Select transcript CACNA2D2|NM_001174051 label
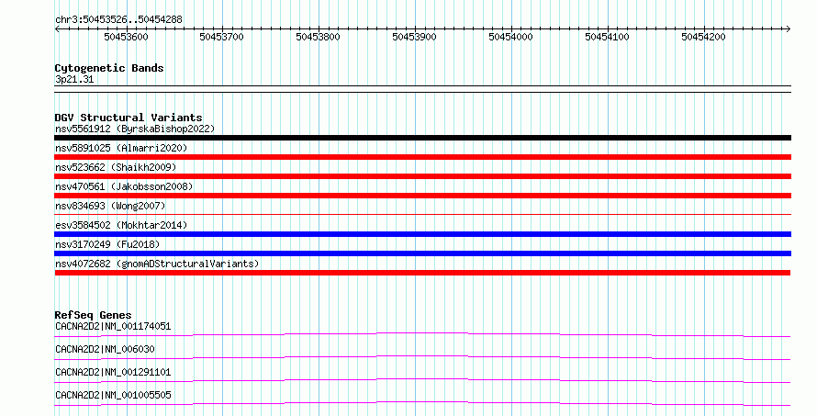Viewport: 817px width, 416px height. [x=113, y=326]
